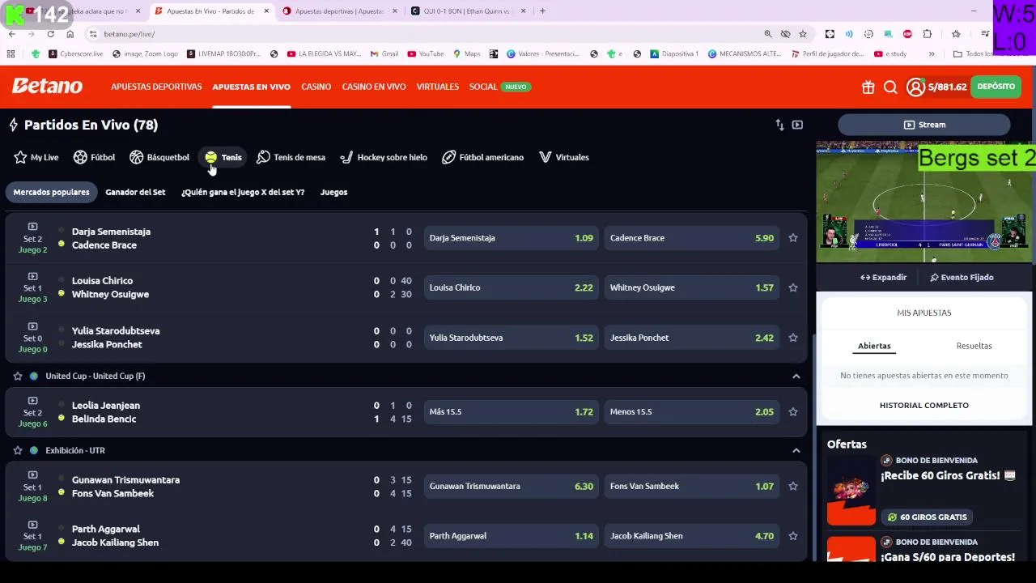Bet on Jacob Kailiang Shen at 4.70
The height and width of the screenshot is (583, 1036).
click(692, 536)
